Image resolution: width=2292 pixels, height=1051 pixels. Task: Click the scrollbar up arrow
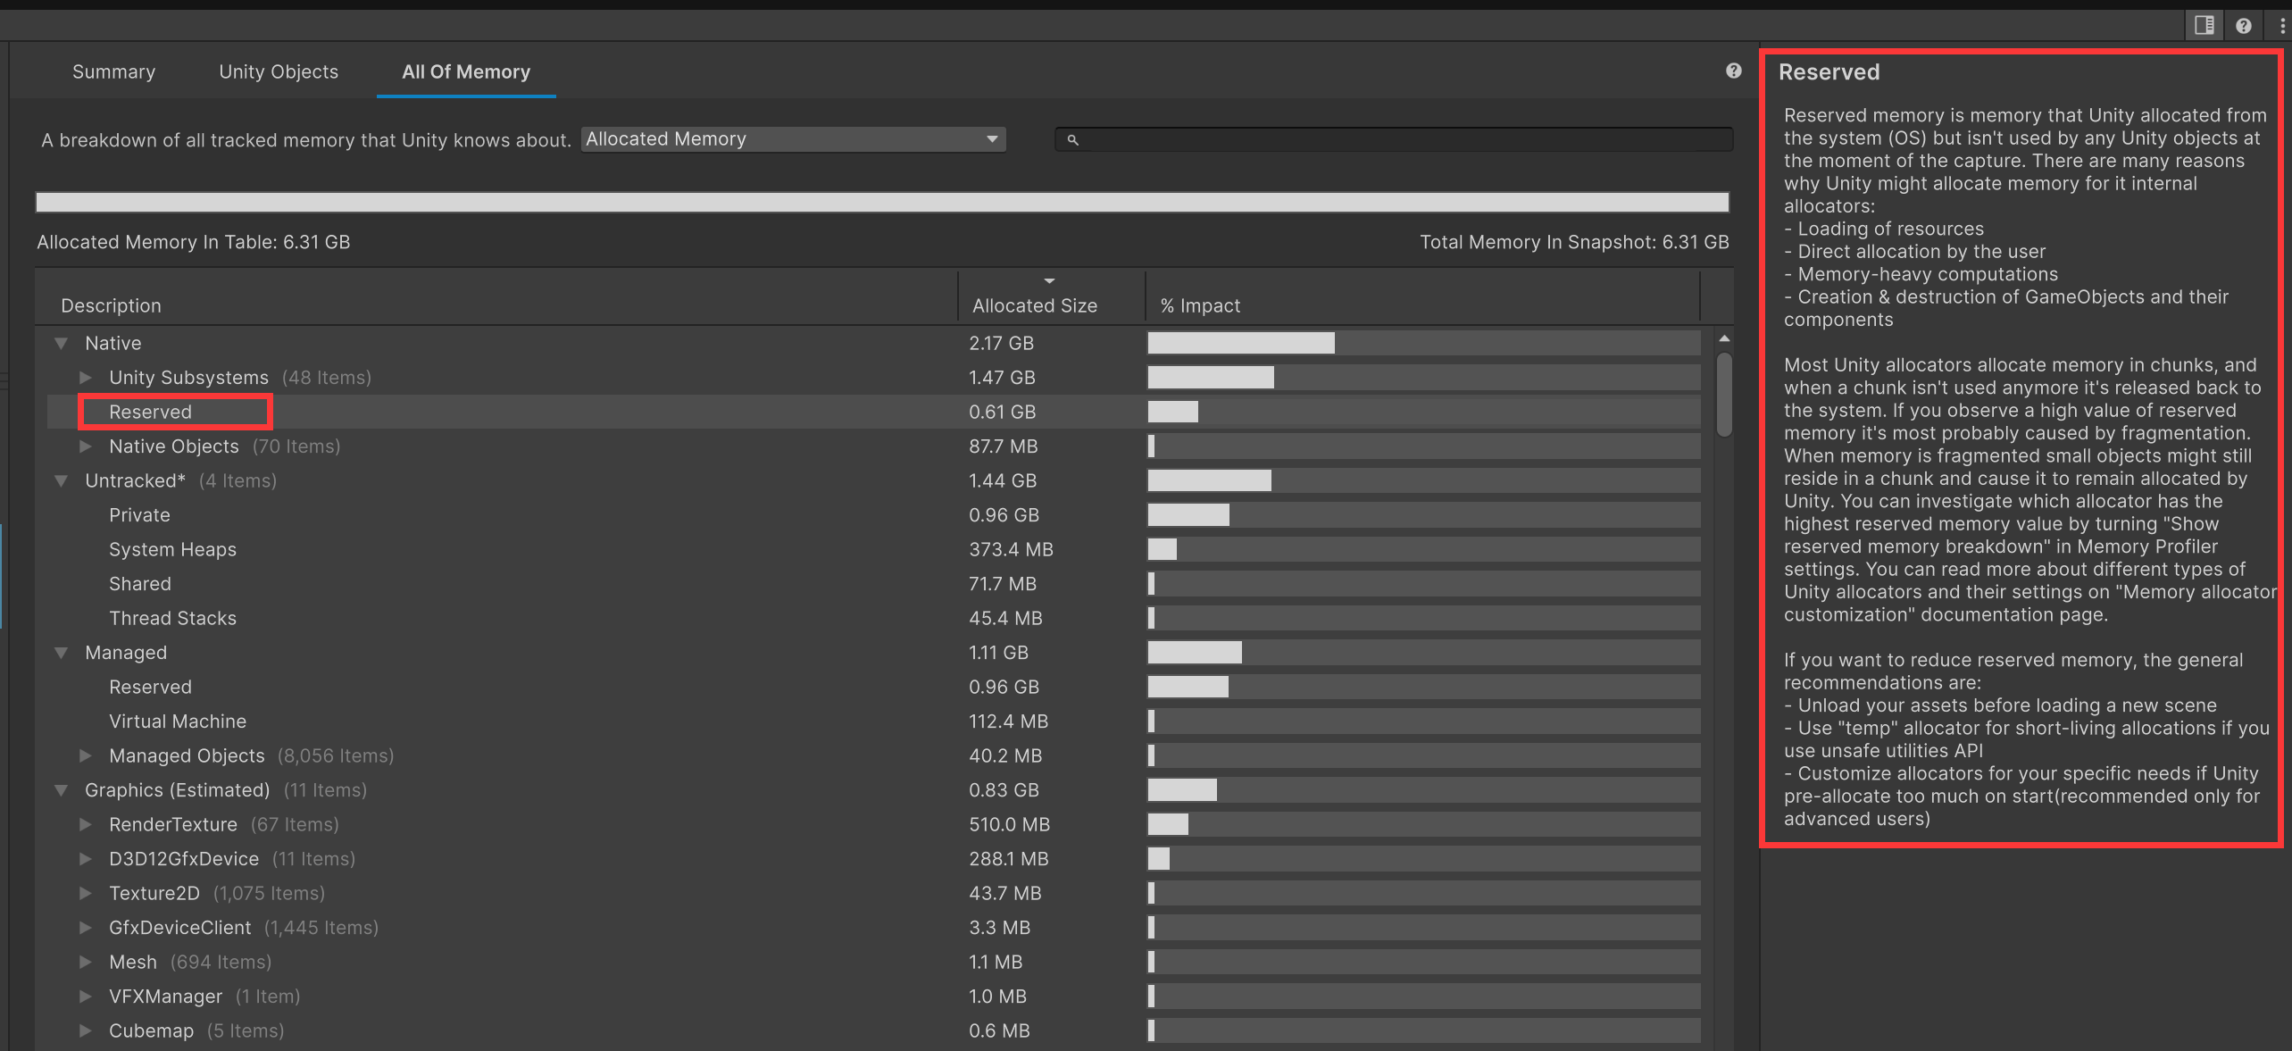tap(1724, 339)
